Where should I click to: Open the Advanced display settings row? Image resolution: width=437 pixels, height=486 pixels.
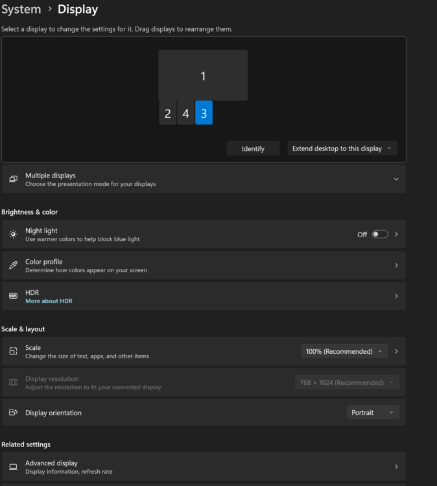tap(204, 467)
